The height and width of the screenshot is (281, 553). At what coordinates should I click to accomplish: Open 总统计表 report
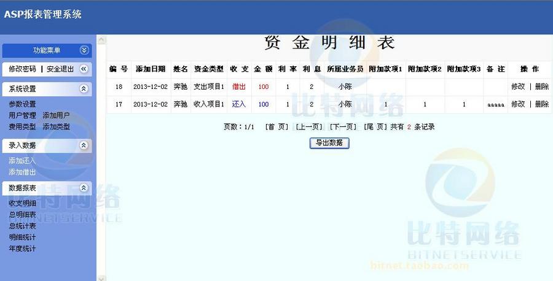coord(22,226)
